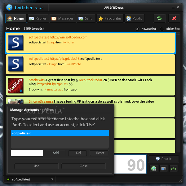Click the Use account button

[x=36, y=166]
